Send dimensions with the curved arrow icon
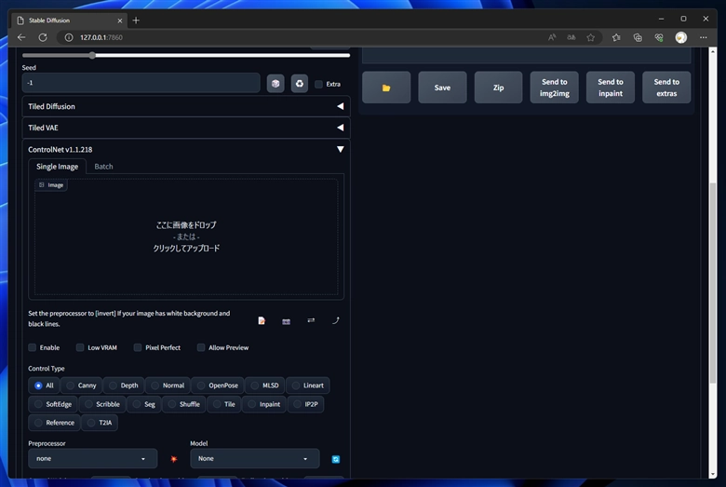726x487 pixels. click(336, 320)
